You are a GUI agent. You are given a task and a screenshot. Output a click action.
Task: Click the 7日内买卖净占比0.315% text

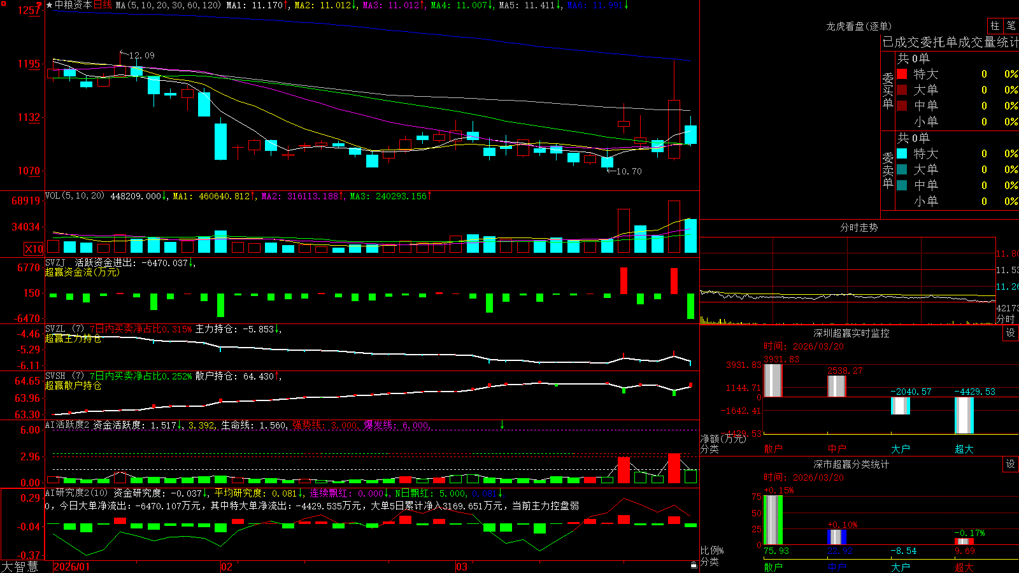[140, 329]
